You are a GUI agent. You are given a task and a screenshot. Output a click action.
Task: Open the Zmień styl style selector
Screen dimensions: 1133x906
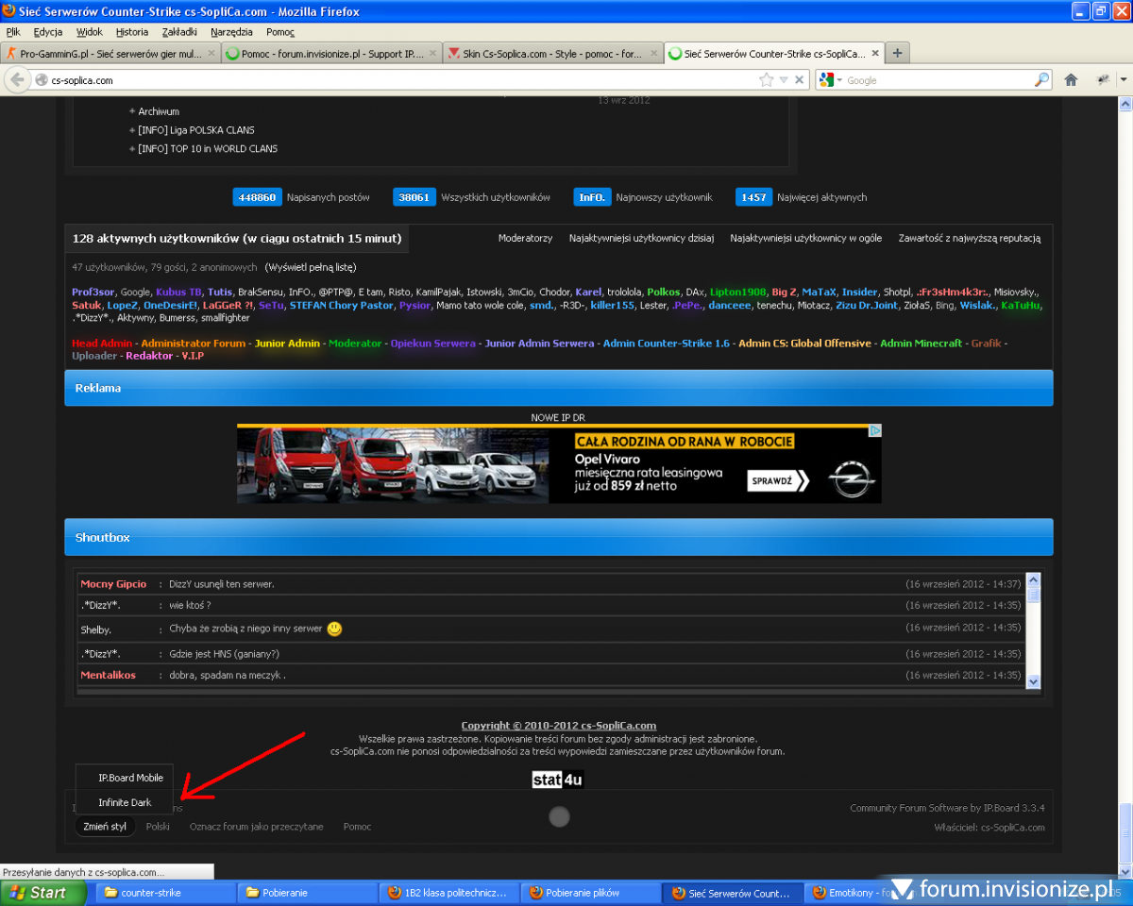pyautogui.click(x=105, y=827)
